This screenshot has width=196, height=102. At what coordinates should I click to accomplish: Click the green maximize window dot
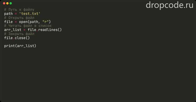(11, 3)
